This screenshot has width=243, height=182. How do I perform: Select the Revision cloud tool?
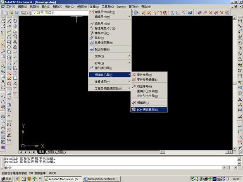click(9, 52)
